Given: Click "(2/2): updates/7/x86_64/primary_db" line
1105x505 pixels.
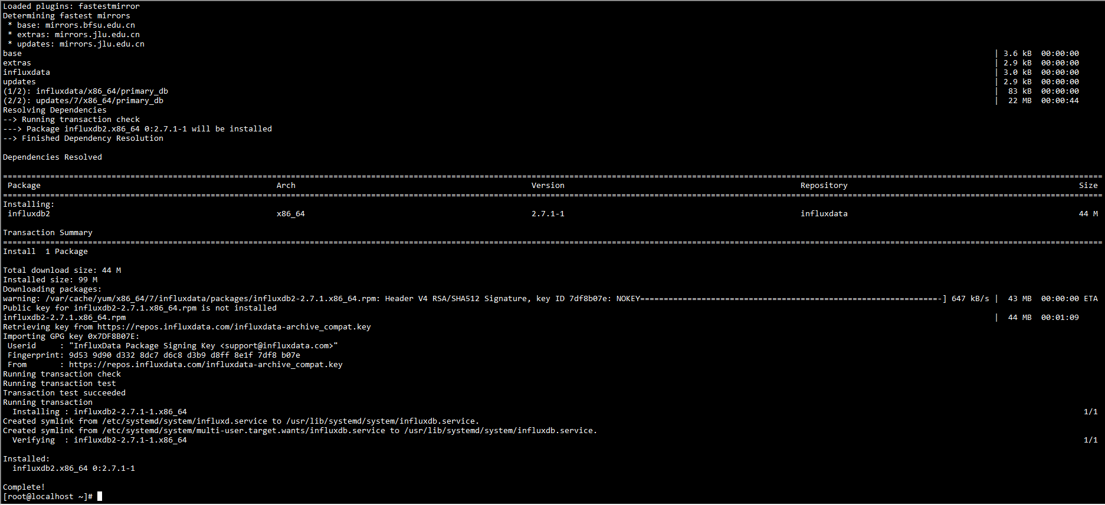Looking at the screenshot, I should click(x=83, y=101).
